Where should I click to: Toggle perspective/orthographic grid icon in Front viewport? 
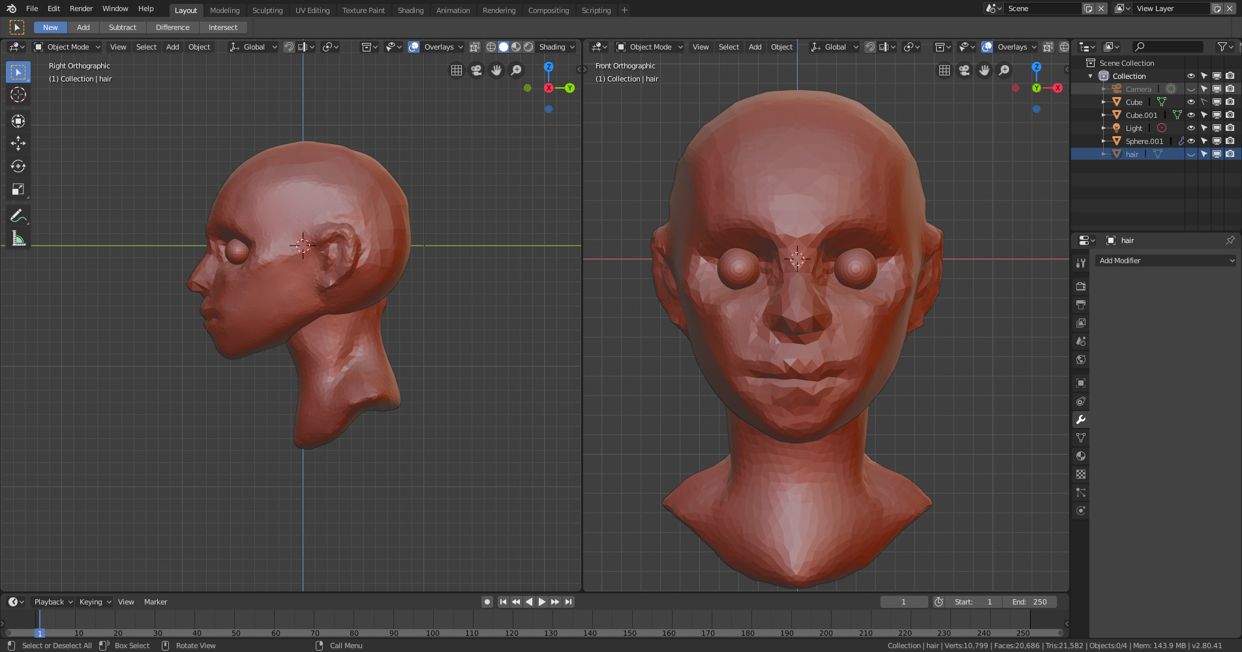945,70
